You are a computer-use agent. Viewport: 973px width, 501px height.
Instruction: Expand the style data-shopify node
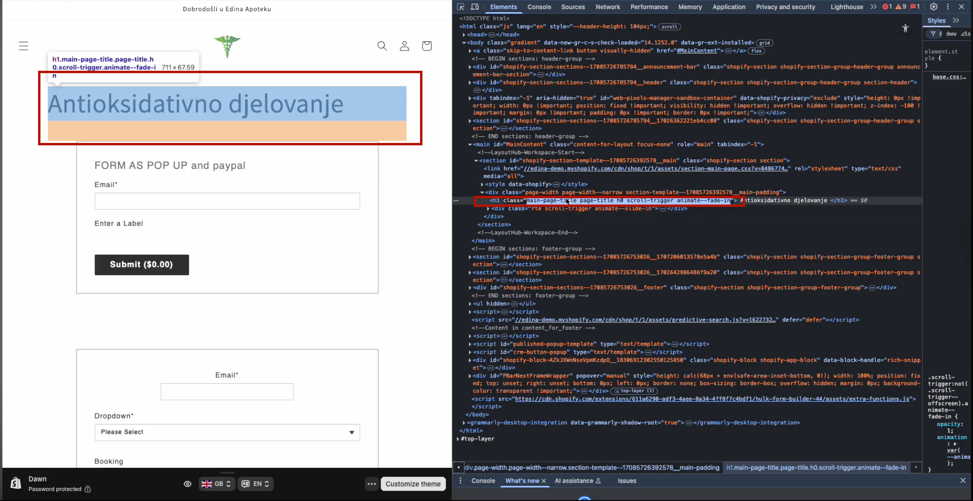pyautogui.click(x=482, y=184)
